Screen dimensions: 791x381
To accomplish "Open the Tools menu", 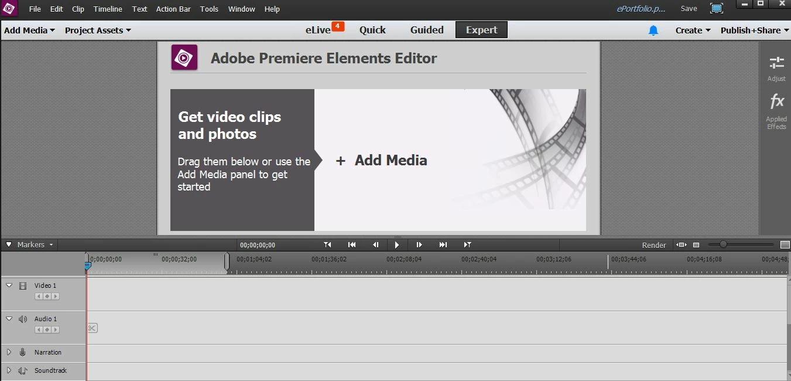I will [x=209, y=9].
